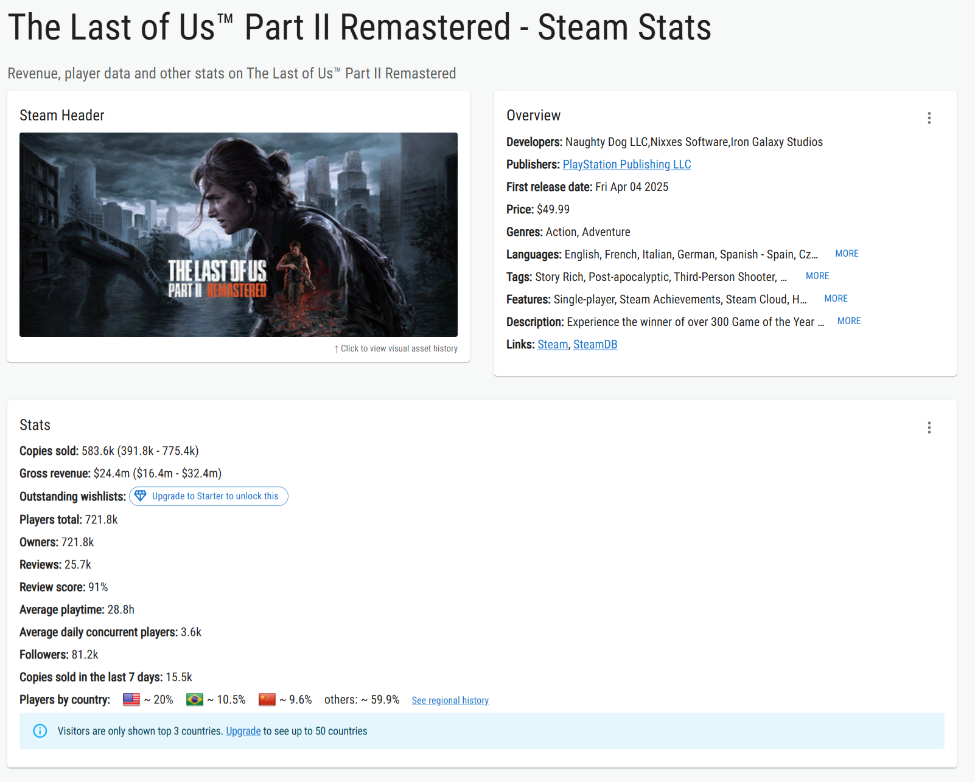Click the 'Click to view visual asset history' caption

pos(396,348)
